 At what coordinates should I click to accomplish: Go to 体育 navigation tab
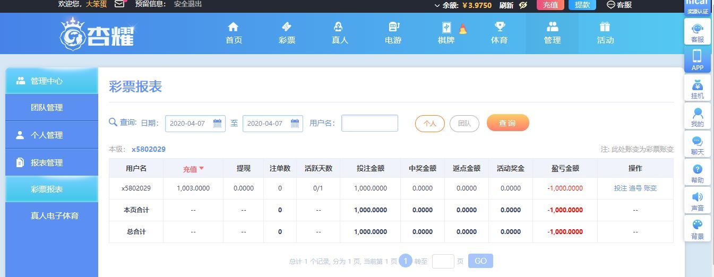tap(499, 33)
